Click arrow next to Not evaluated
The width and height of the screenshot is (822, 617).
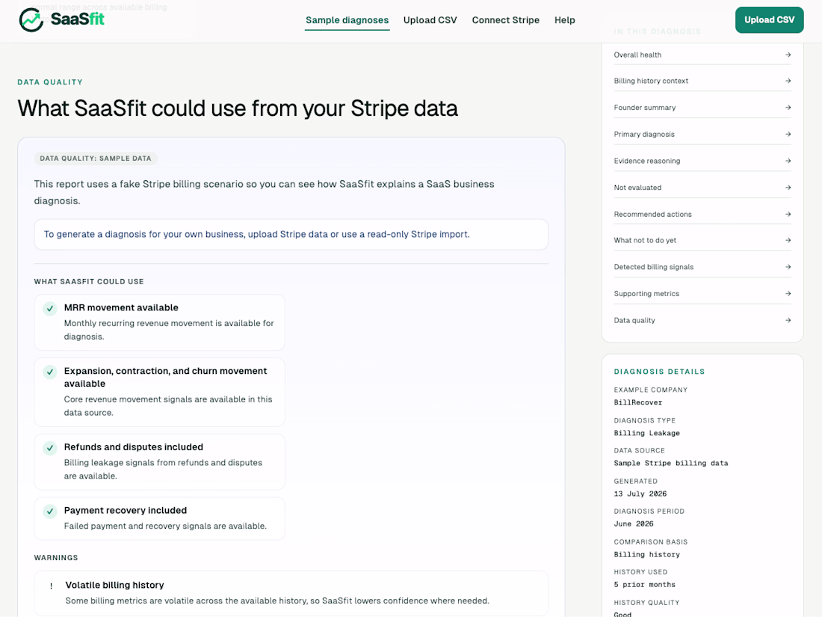(x=788, y=187)
